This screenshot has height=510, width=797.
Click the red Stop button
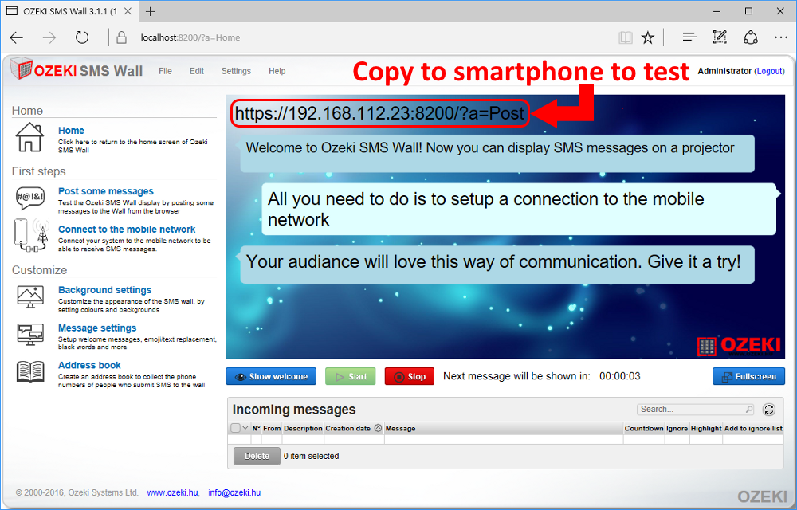coord(409,376)
